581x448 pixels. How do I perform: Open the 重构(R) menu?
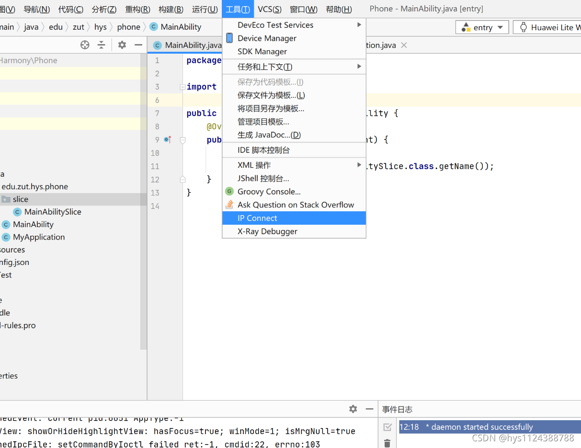(x=137, y=9)
